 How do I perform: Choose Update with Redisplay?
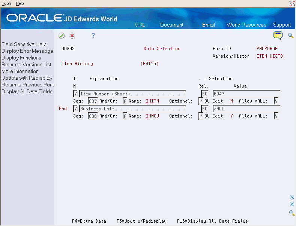[27, 78]
